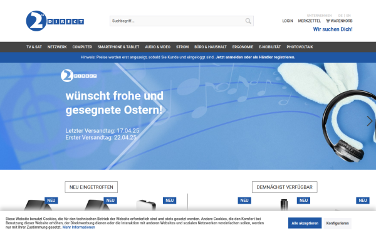
Task: Open cookie settings via Konfigurieren
Action: pyautogui.click(x=337, y=223)
